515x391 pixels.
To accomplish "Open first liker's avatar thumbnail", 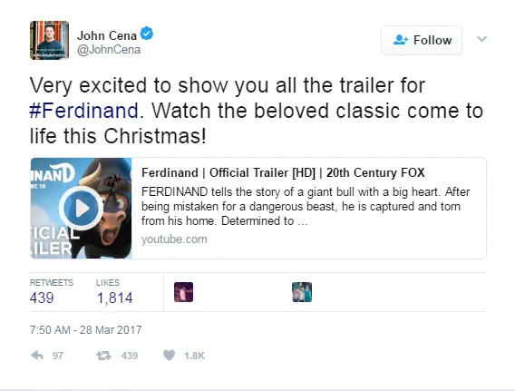I will [x=183, y=292].
